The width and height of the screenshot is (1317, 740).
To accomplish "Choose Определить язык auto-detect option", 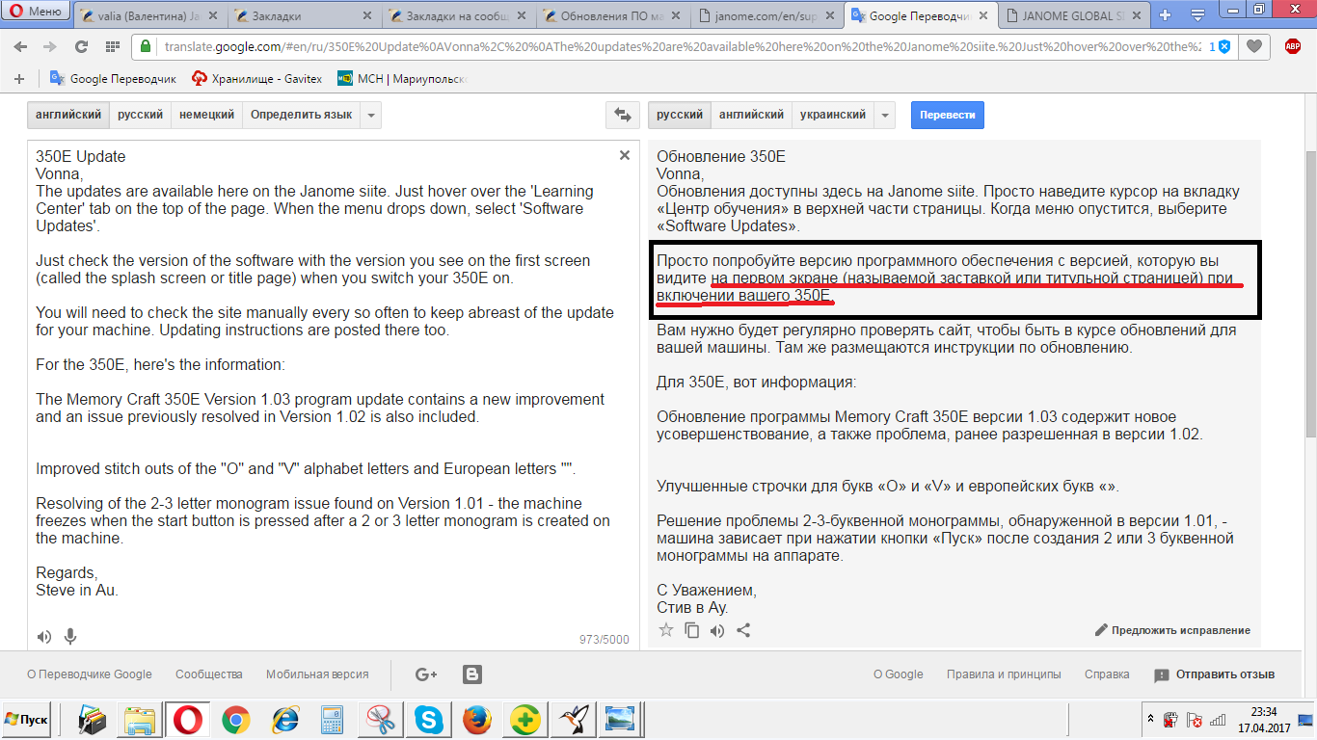I will coord(301,115).
